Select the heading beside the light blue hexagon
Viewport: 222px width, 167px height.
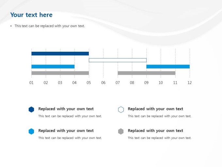click(x=66, y=131)
